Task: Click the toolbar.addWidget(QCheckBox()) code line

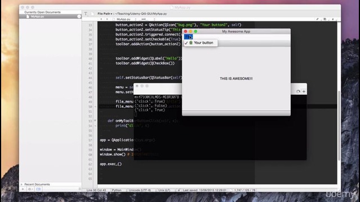Action: [x=145, y=63]
